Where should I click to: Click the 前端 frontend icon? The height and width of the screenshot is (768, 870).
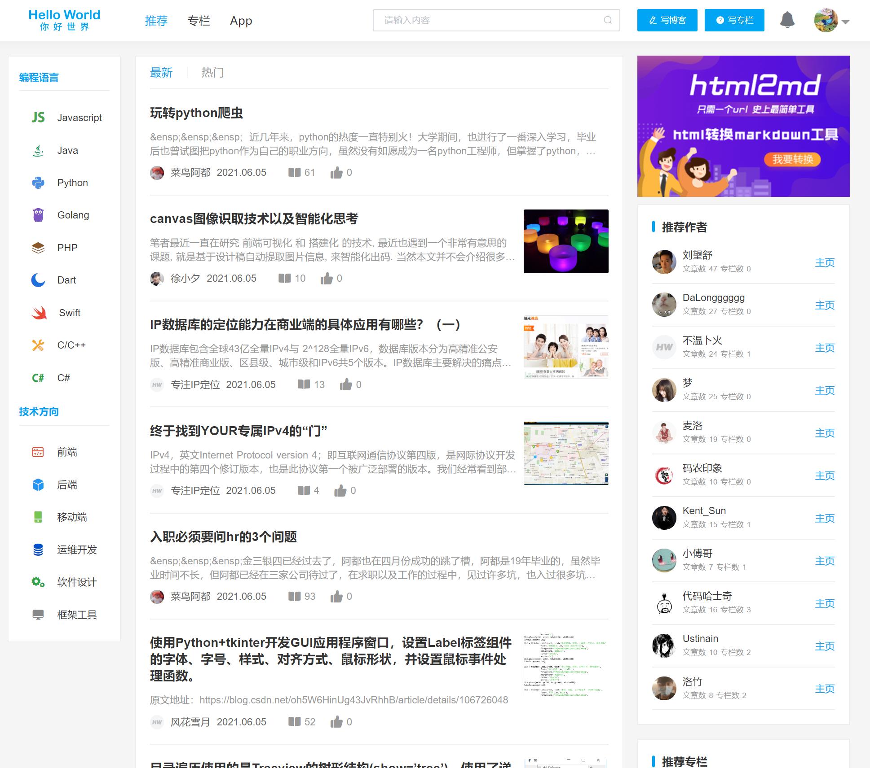coord(38,453)
